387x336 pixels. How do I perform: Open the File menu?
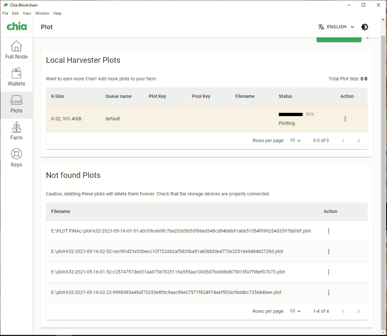tap(5, 13)
